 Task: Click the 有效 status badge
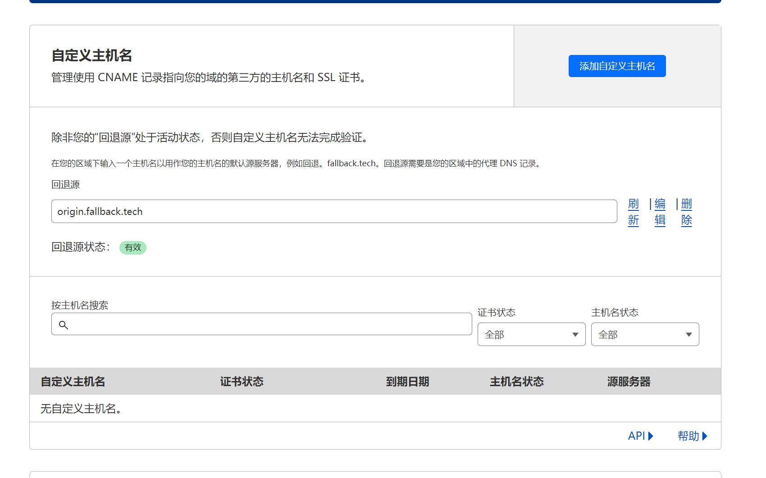(133, 247)
